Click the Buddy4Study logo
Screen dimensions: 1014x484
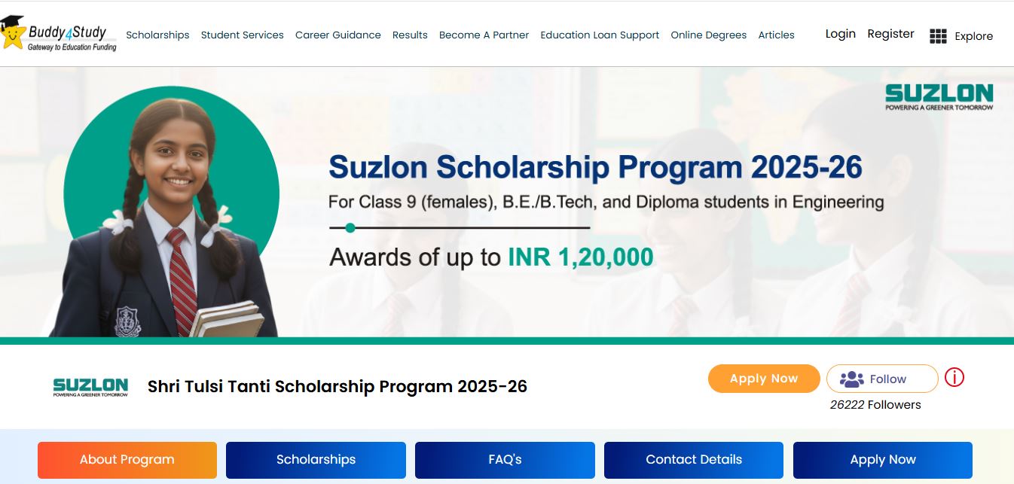point(59,35)
